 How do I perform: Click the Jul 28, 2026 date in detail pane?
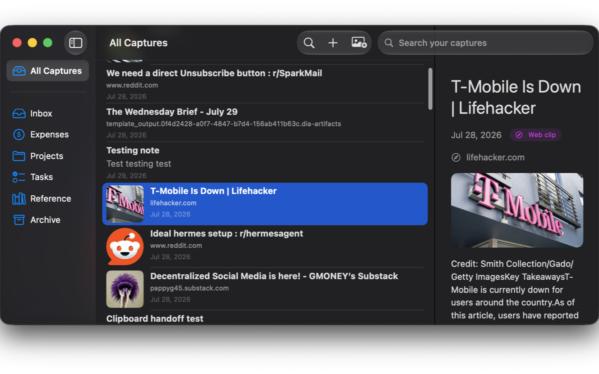point(476,135)
